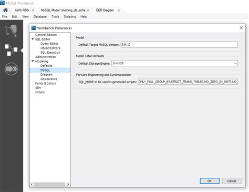The width and height of the screenshot is (249, 192).
Task: Select SSH preferences page
Action: 38,88
